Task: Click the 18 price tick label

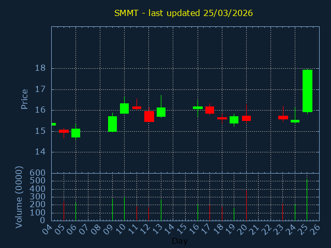Action: pyautogui.click(x=40, y=68)
